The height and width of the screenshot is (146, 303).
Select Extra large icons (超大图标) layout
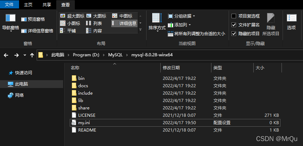[x=72, y=16]
